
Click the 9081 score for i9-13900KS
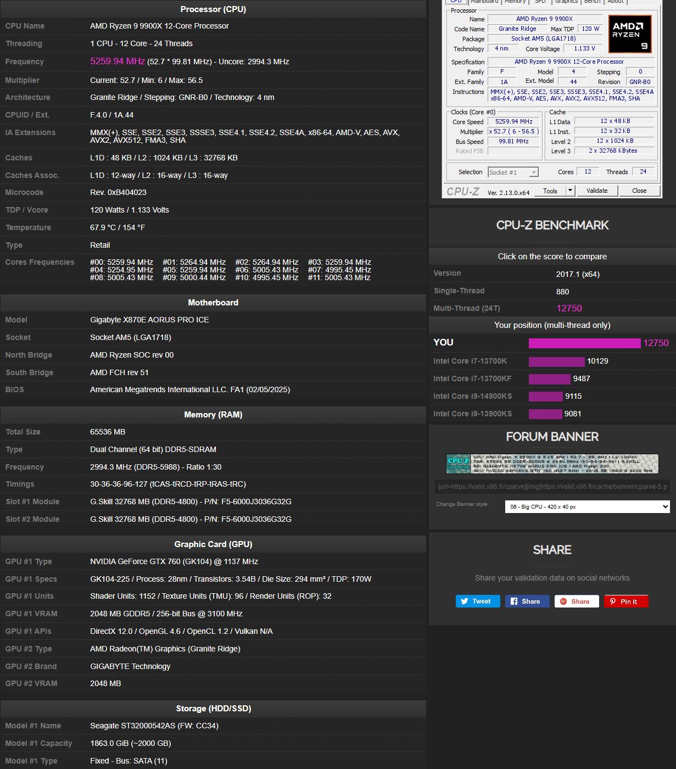pyautogui.click(x=573, y=414)
